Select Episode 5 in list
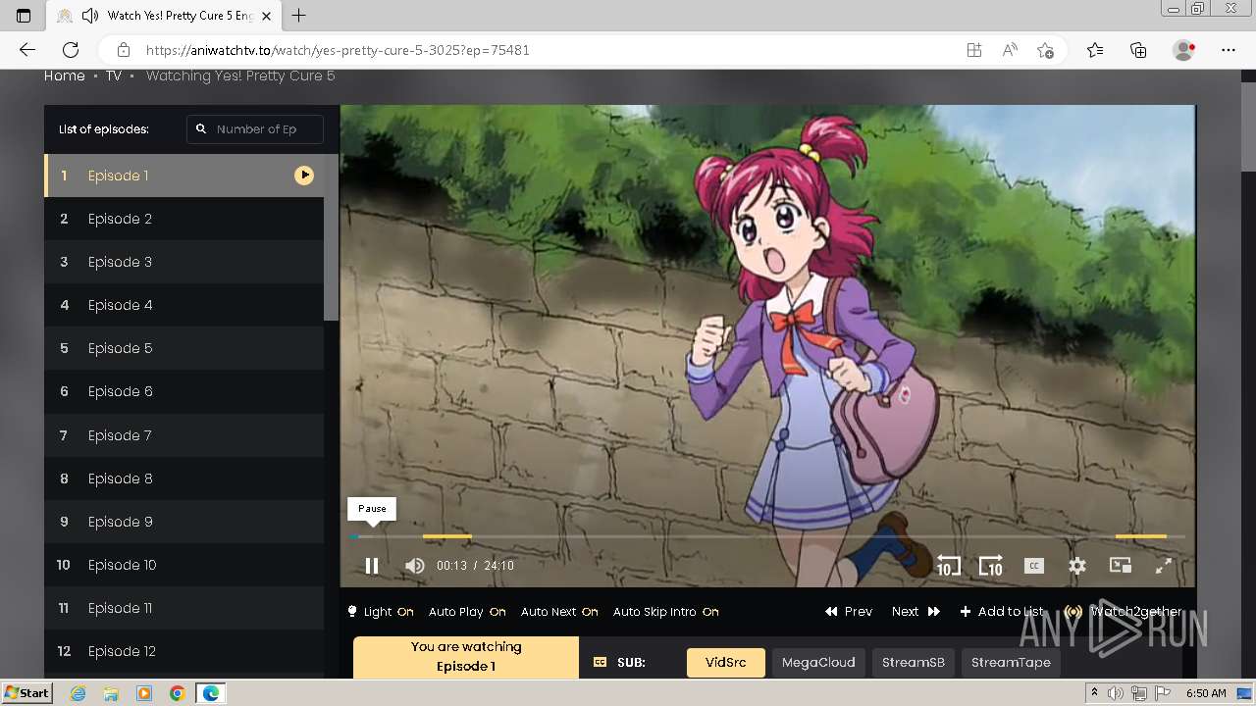Viewport: 1256px width, 706px height. click(x=183, y=348)
